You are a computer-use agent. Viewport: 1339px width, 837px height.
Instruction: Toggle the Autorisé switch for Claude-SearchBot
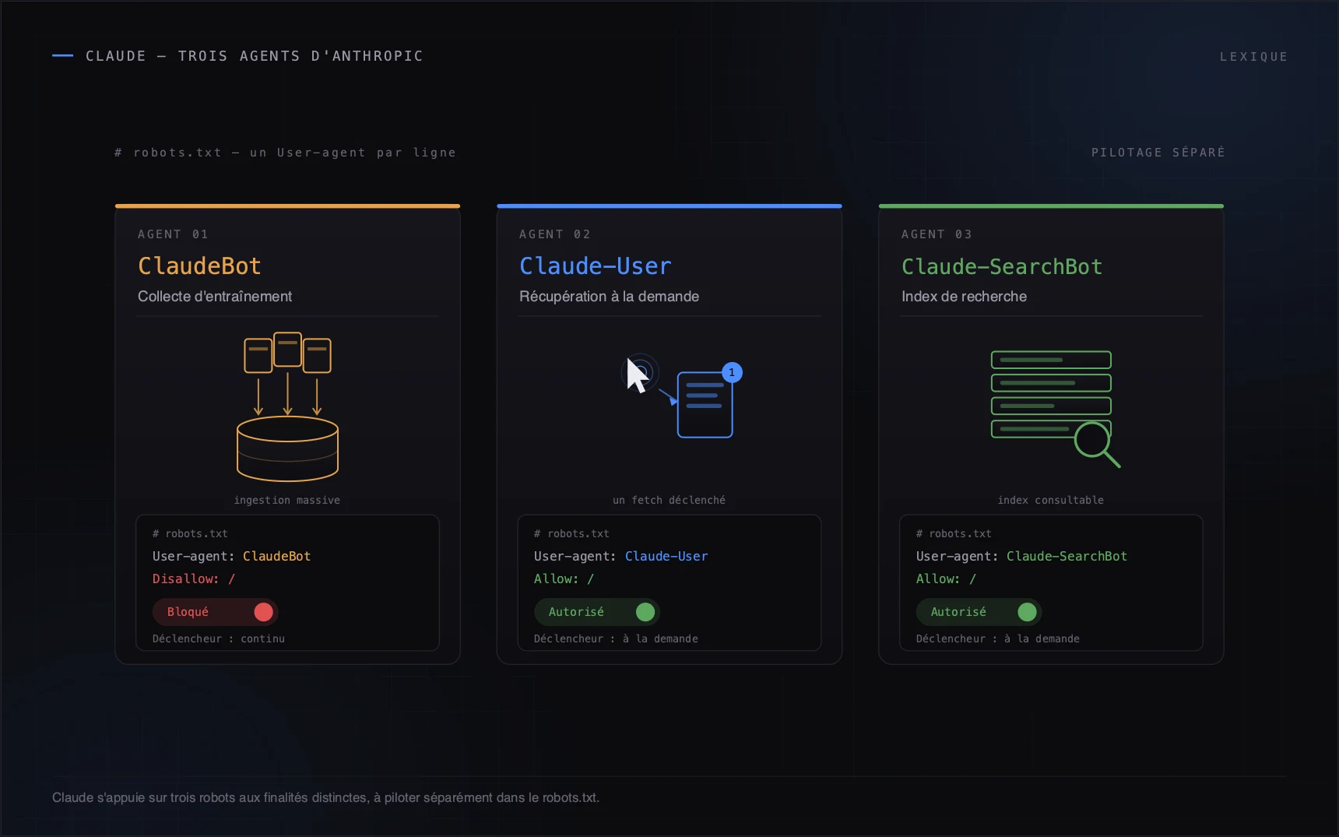979,612
